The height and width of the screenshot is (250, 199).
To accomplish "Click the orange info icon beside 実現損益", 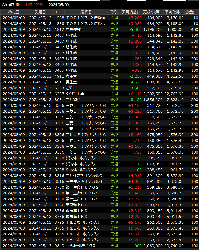I will coord(18,5).
